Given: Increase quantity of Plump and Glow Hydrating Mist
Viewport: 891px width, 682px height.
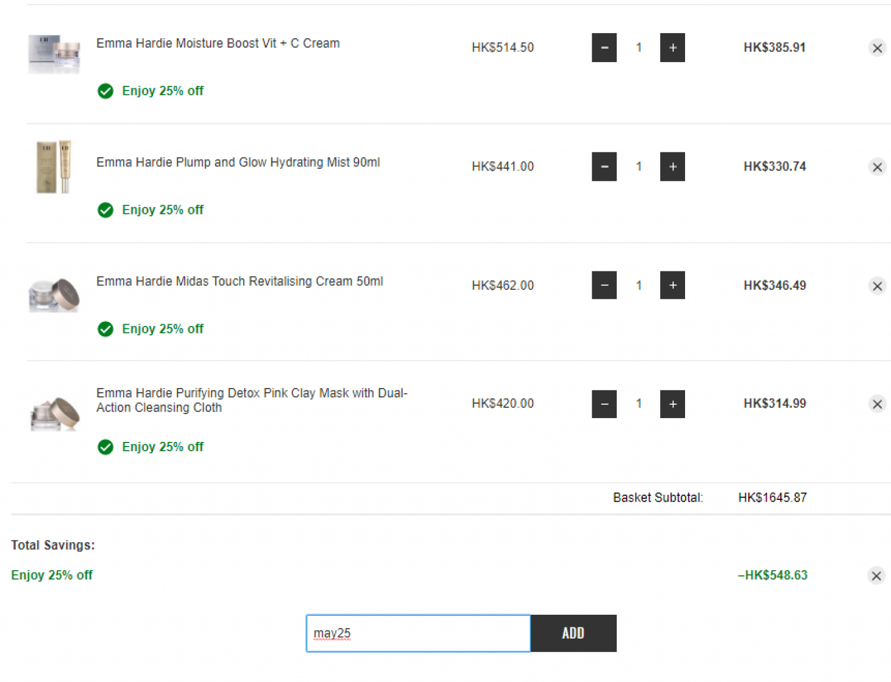Looking at the screenshot, I should (x=672, y=166).
